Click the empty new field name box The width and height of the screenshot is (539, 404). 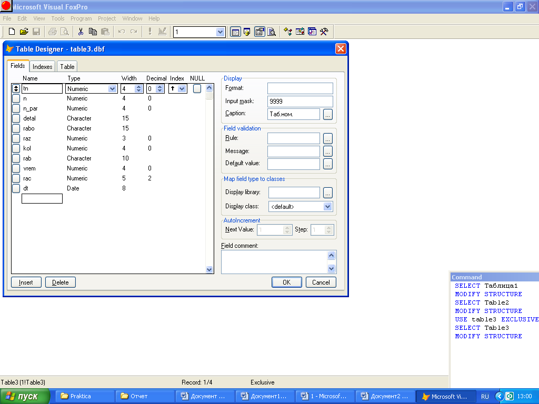[x=42, y=198]
